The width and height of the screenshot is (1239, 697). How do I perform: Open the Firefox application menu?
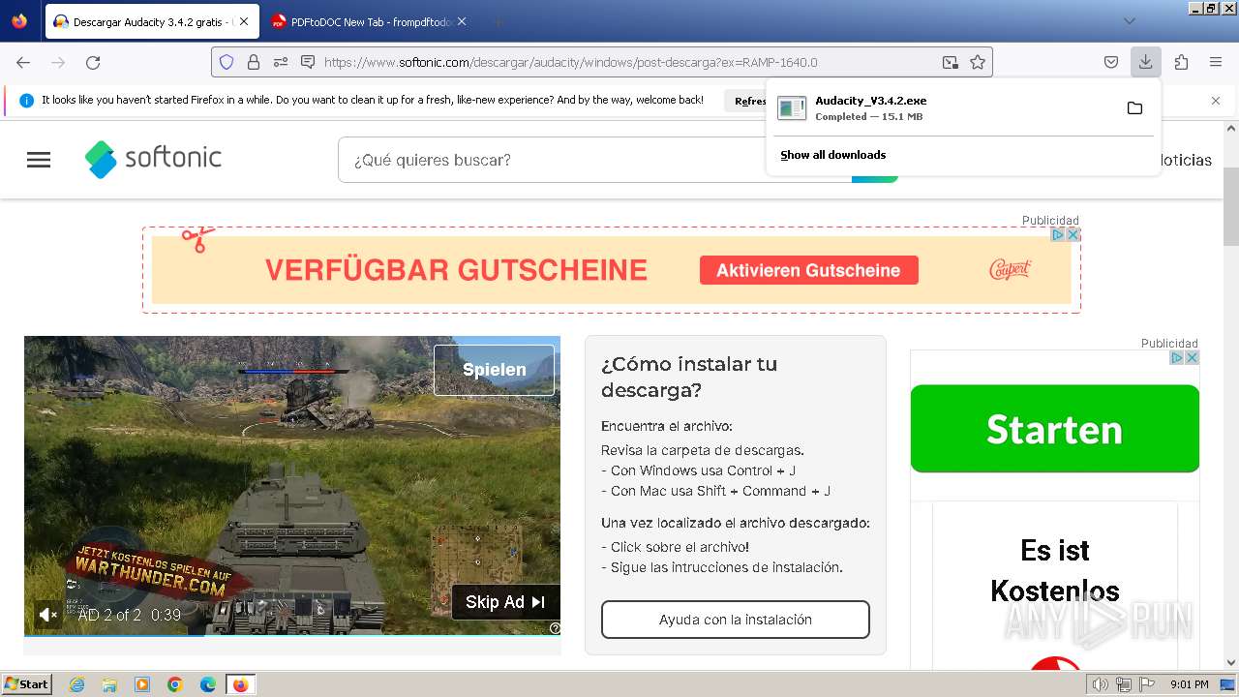pos(1216,62)
